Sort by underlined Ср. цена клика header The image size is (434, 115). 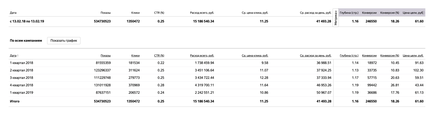pos(255,56)
